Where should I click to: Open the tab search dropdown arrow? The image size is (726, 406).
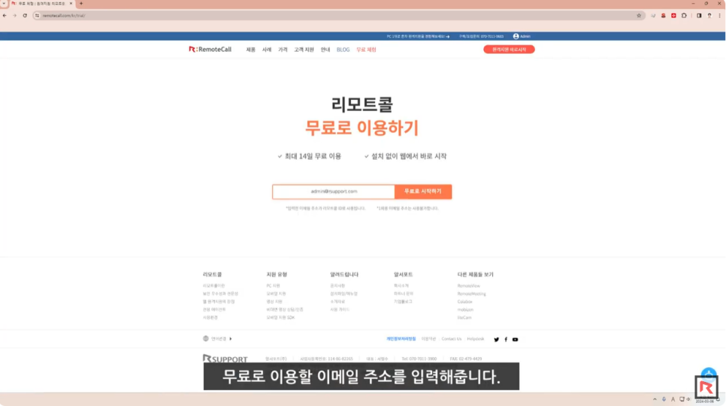click(x=4, y=3)
